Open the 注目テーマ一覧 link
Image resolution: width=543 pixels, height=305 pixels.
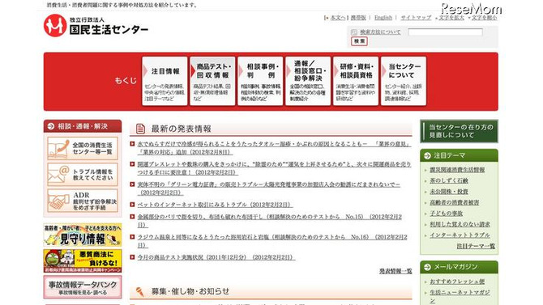pos(476,246)
